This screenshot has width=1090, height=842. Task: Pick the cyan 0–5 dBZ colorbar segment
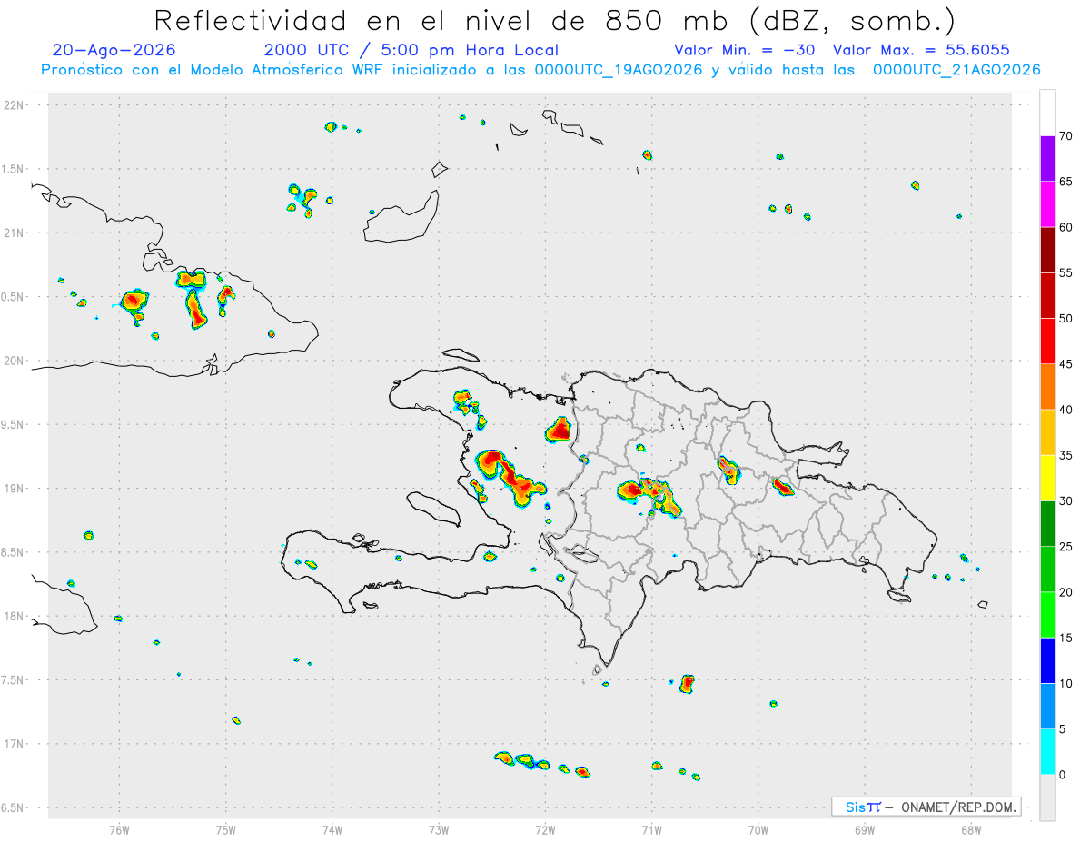[1047, 752]
